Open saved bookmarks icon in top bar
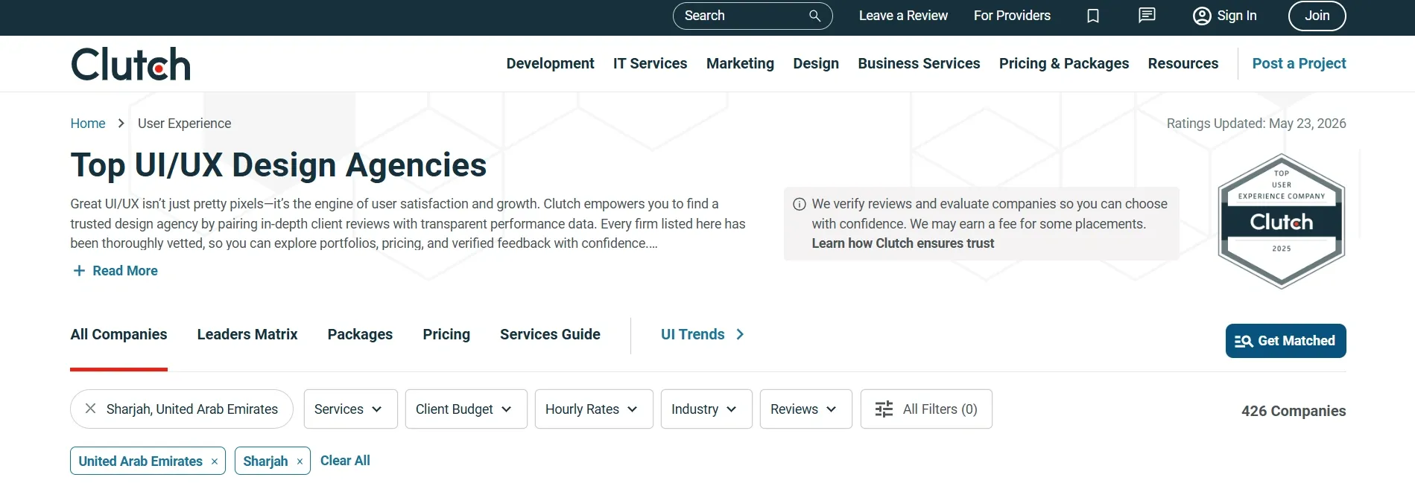The width and height of the screenshot is (1415, 486). pos(1093,16)
